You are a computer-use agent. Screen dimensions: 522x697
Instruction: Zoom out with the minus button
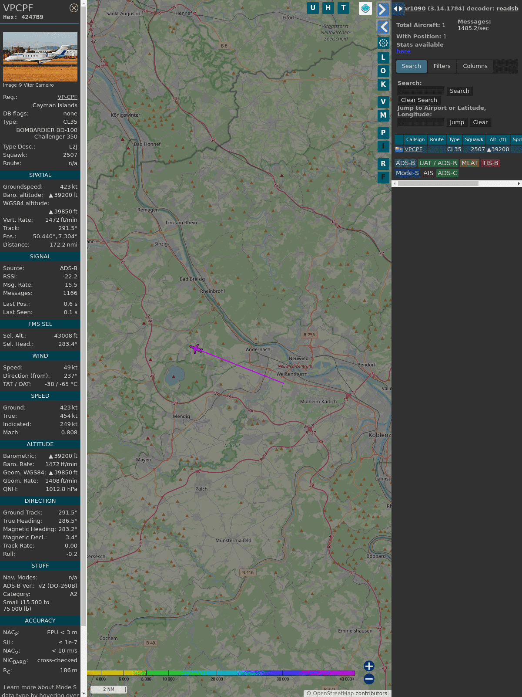point(369,679)
